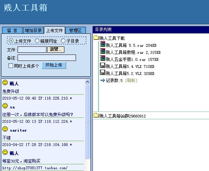
Task: Click the smiley icon beside user sa
Action: click(5, 106)
